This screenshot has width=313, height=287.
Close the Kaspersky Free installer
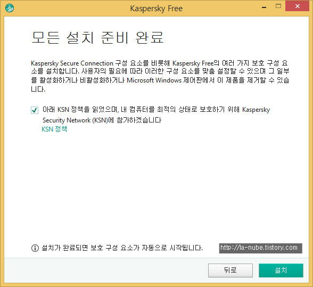[x=297, y=6]
